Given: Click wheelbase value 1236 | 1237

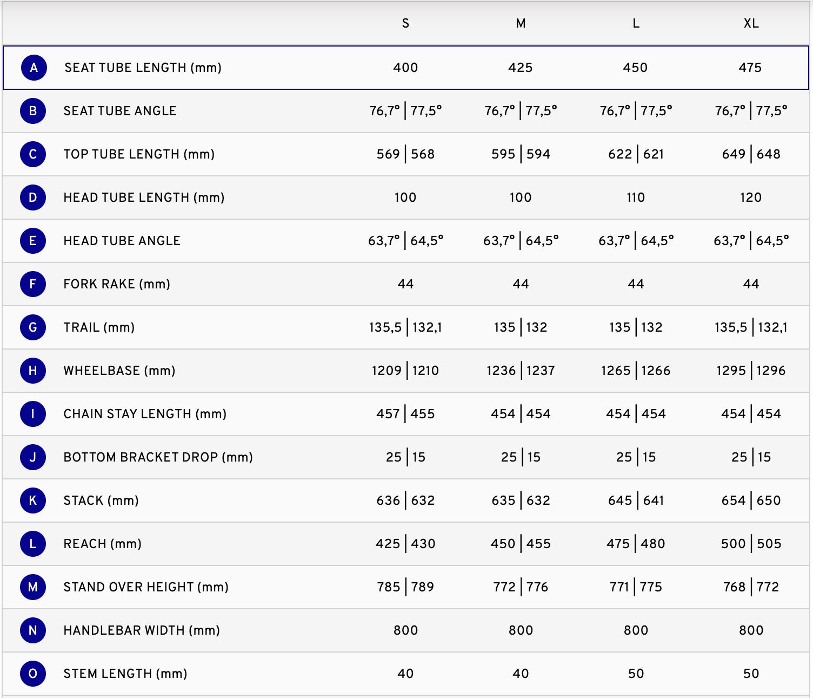Looking at the screenshot, I should (521, 371).
